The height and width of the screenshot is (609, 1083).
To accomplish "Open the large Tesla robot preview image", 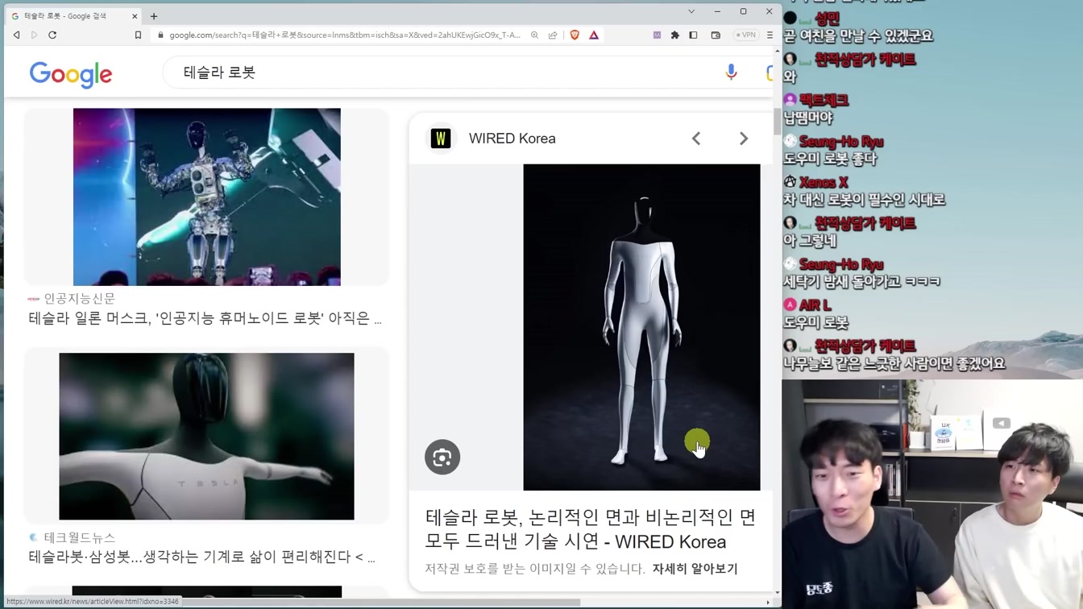I will [x=641, y=327].
